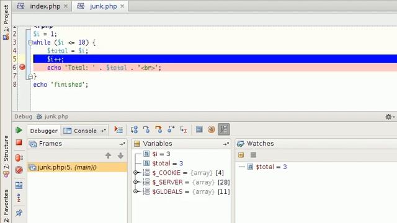Resume program with green play icon
Screen dimensions: 397x223
[19, 130]
